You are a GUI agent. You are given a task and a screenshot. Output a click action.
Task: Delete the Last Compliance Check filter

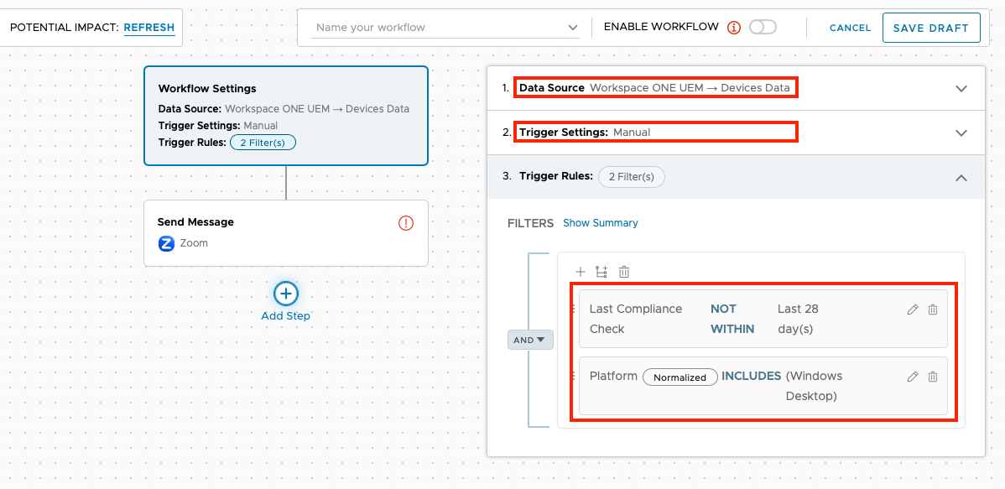pyautogui.click(x=933, y=310)
